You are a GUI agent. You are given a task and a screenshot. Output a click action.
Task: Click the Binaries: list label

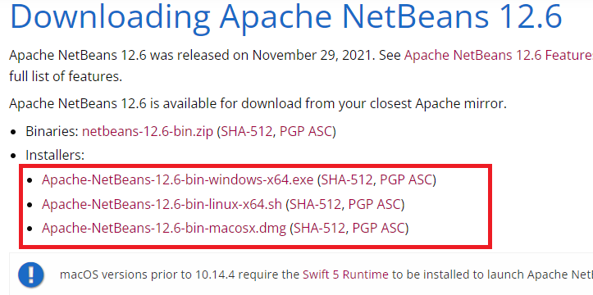[52, 132]
